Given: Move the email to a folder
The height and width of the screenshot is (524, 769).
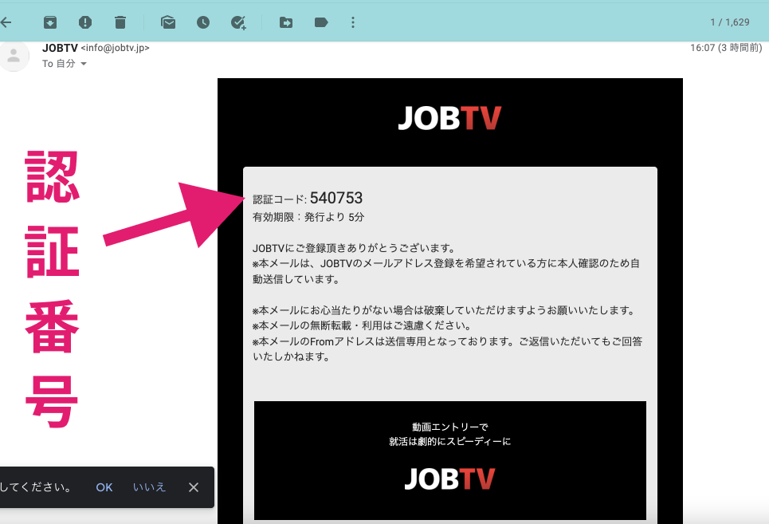Looking at the screenshot, I should pos(286,22).
